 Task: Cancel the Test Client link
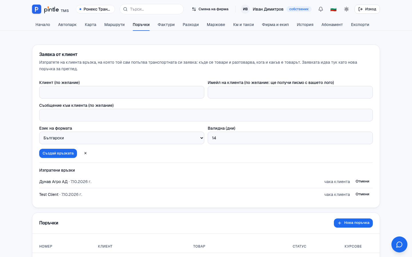pyautogui.click(x=362, y=194)
